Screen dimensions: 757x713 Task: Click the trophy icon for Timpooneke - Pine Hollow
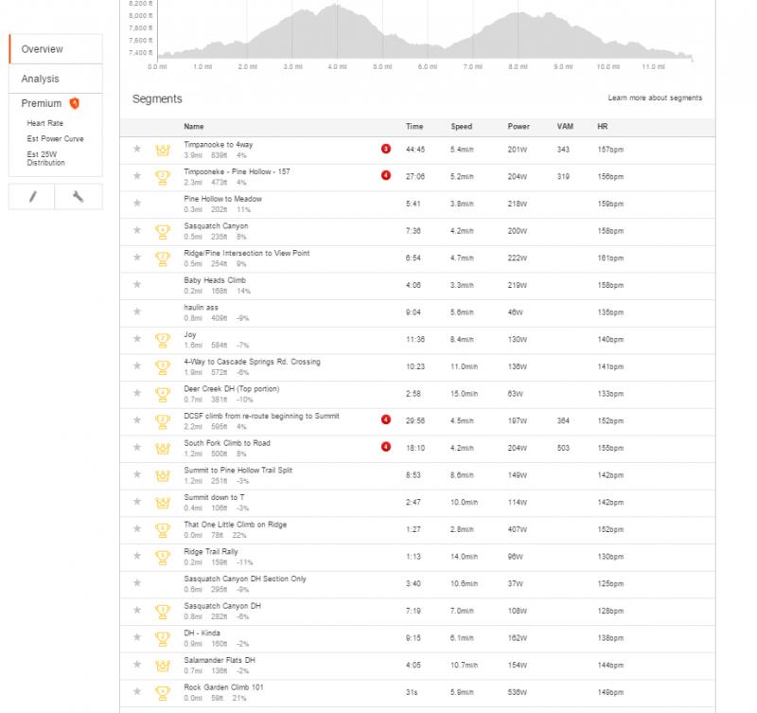point(163,177)
